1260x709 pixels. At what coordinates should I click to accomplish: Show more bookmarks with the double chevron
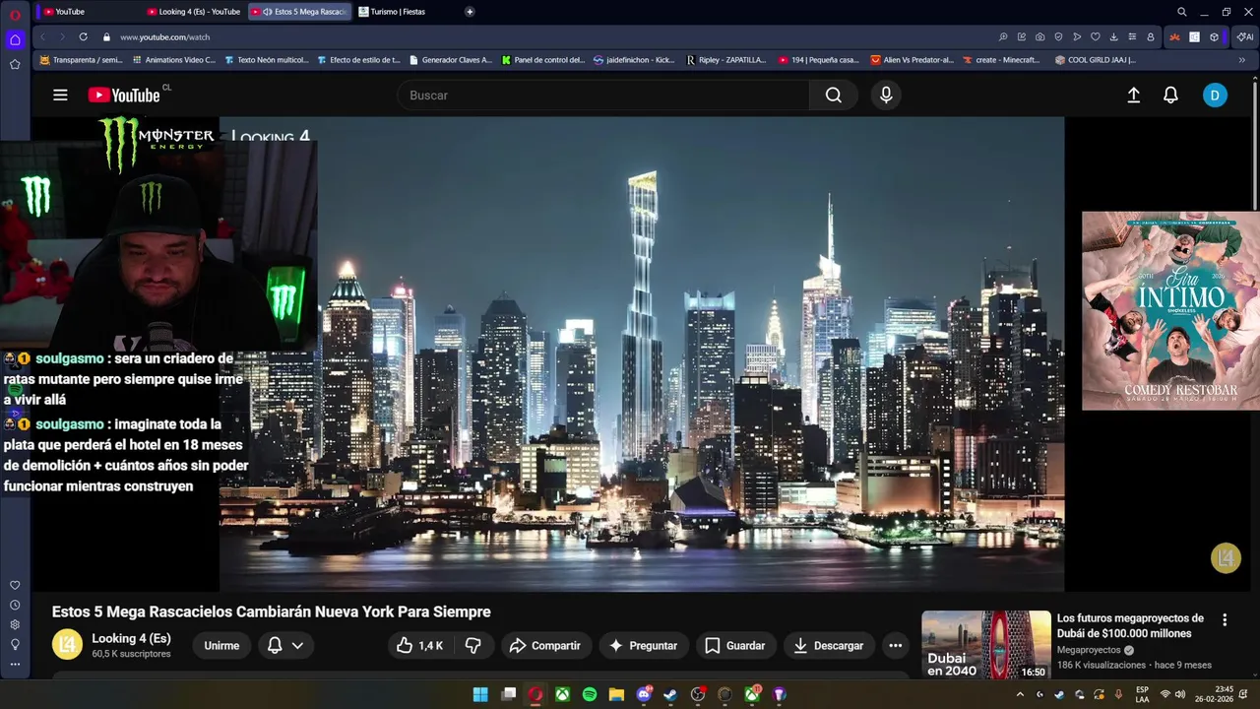tap(1241, 60)
